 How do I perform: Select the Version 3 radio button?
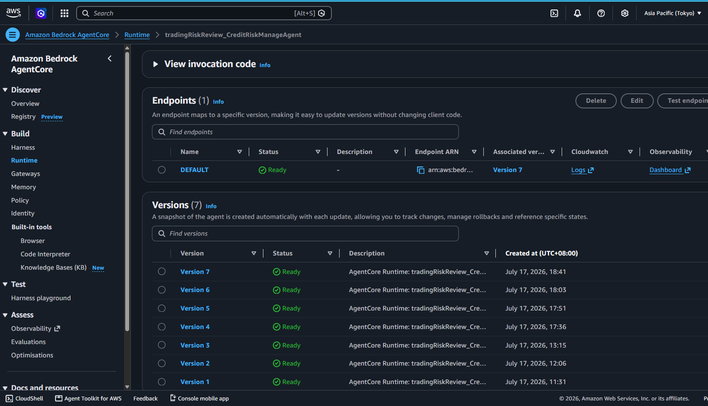(x=162, y=345)
